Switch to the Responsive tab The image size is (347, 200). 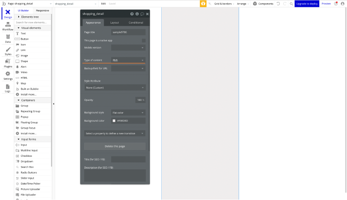42,10
